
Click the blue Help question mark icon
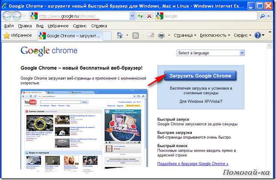[257, 35]
